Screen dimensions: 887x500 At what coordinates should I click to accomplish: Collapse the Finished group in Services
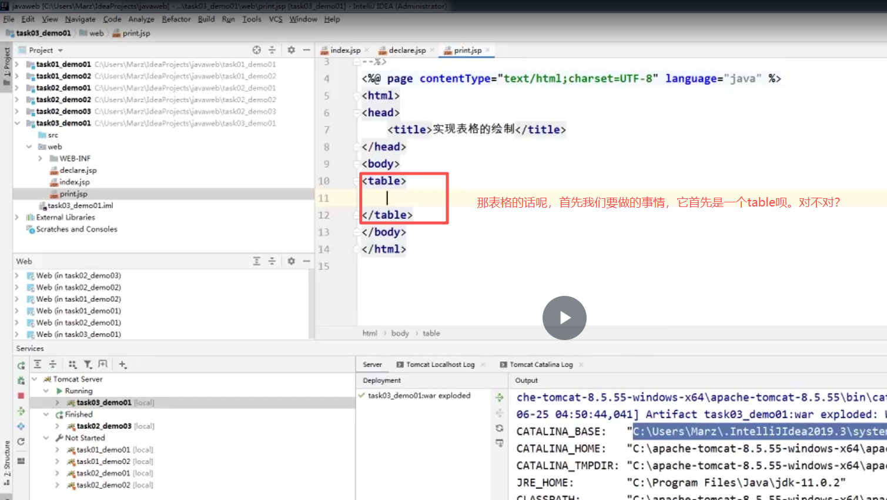45,414
